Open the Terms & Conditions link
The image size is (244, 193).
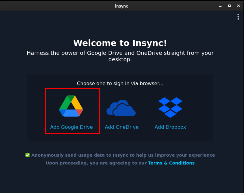[x=171, y=163]
